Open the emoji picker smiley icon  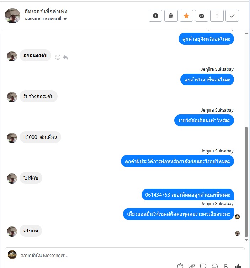coord(214,266)
